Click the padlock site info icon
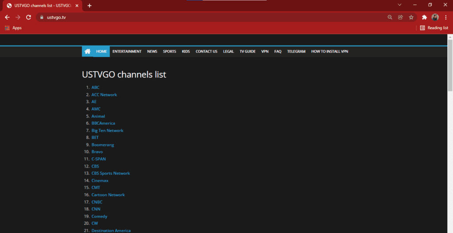Image resolution: width=453 pixels, height=233 pixels. pos(42,17)
